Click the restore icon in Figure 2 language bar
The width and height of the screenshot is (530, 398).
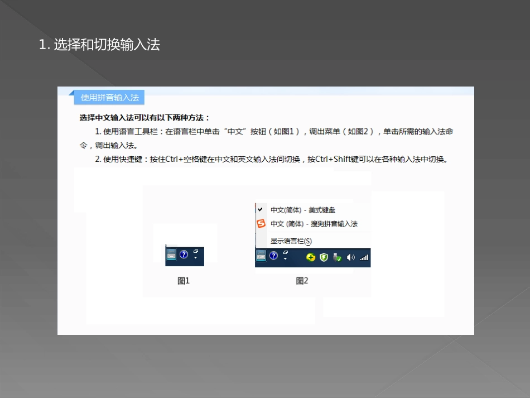285,253
